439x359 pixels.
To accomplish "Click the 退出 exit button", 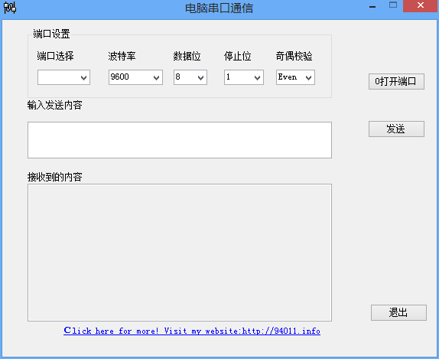I will tap(398, 312).
